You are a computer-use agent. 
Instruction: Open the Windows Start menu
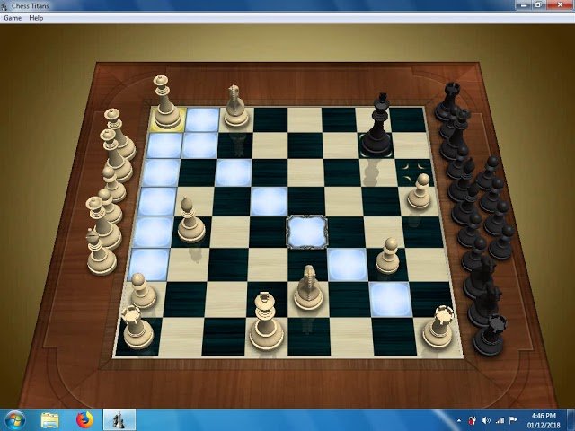coord(14,420)
